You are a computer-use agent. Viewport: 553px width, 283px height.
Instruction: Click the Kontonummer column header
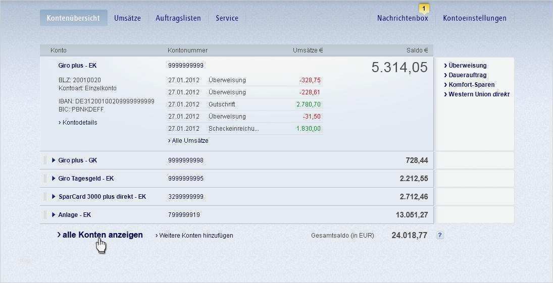click(x=188, y=50)
